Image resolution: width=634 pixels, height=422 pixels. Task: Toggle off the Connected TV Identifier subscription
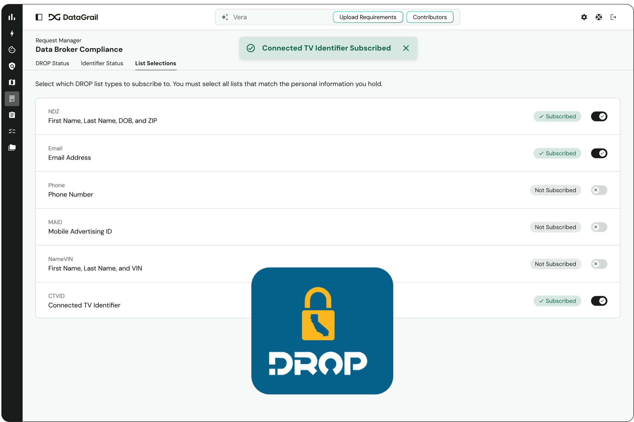pos(599,301)
